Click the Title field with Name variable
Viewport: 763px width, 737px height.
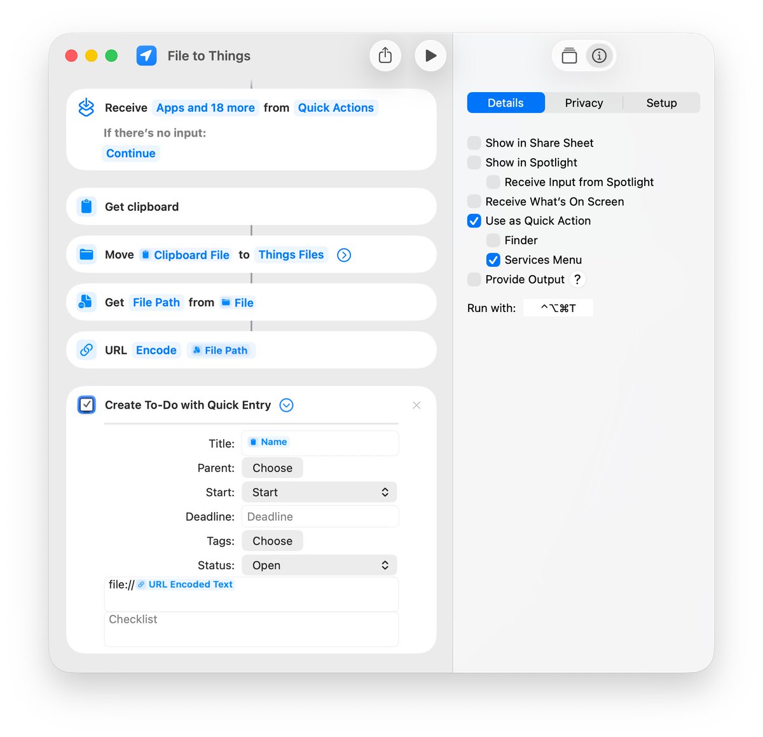coord(320,443)
